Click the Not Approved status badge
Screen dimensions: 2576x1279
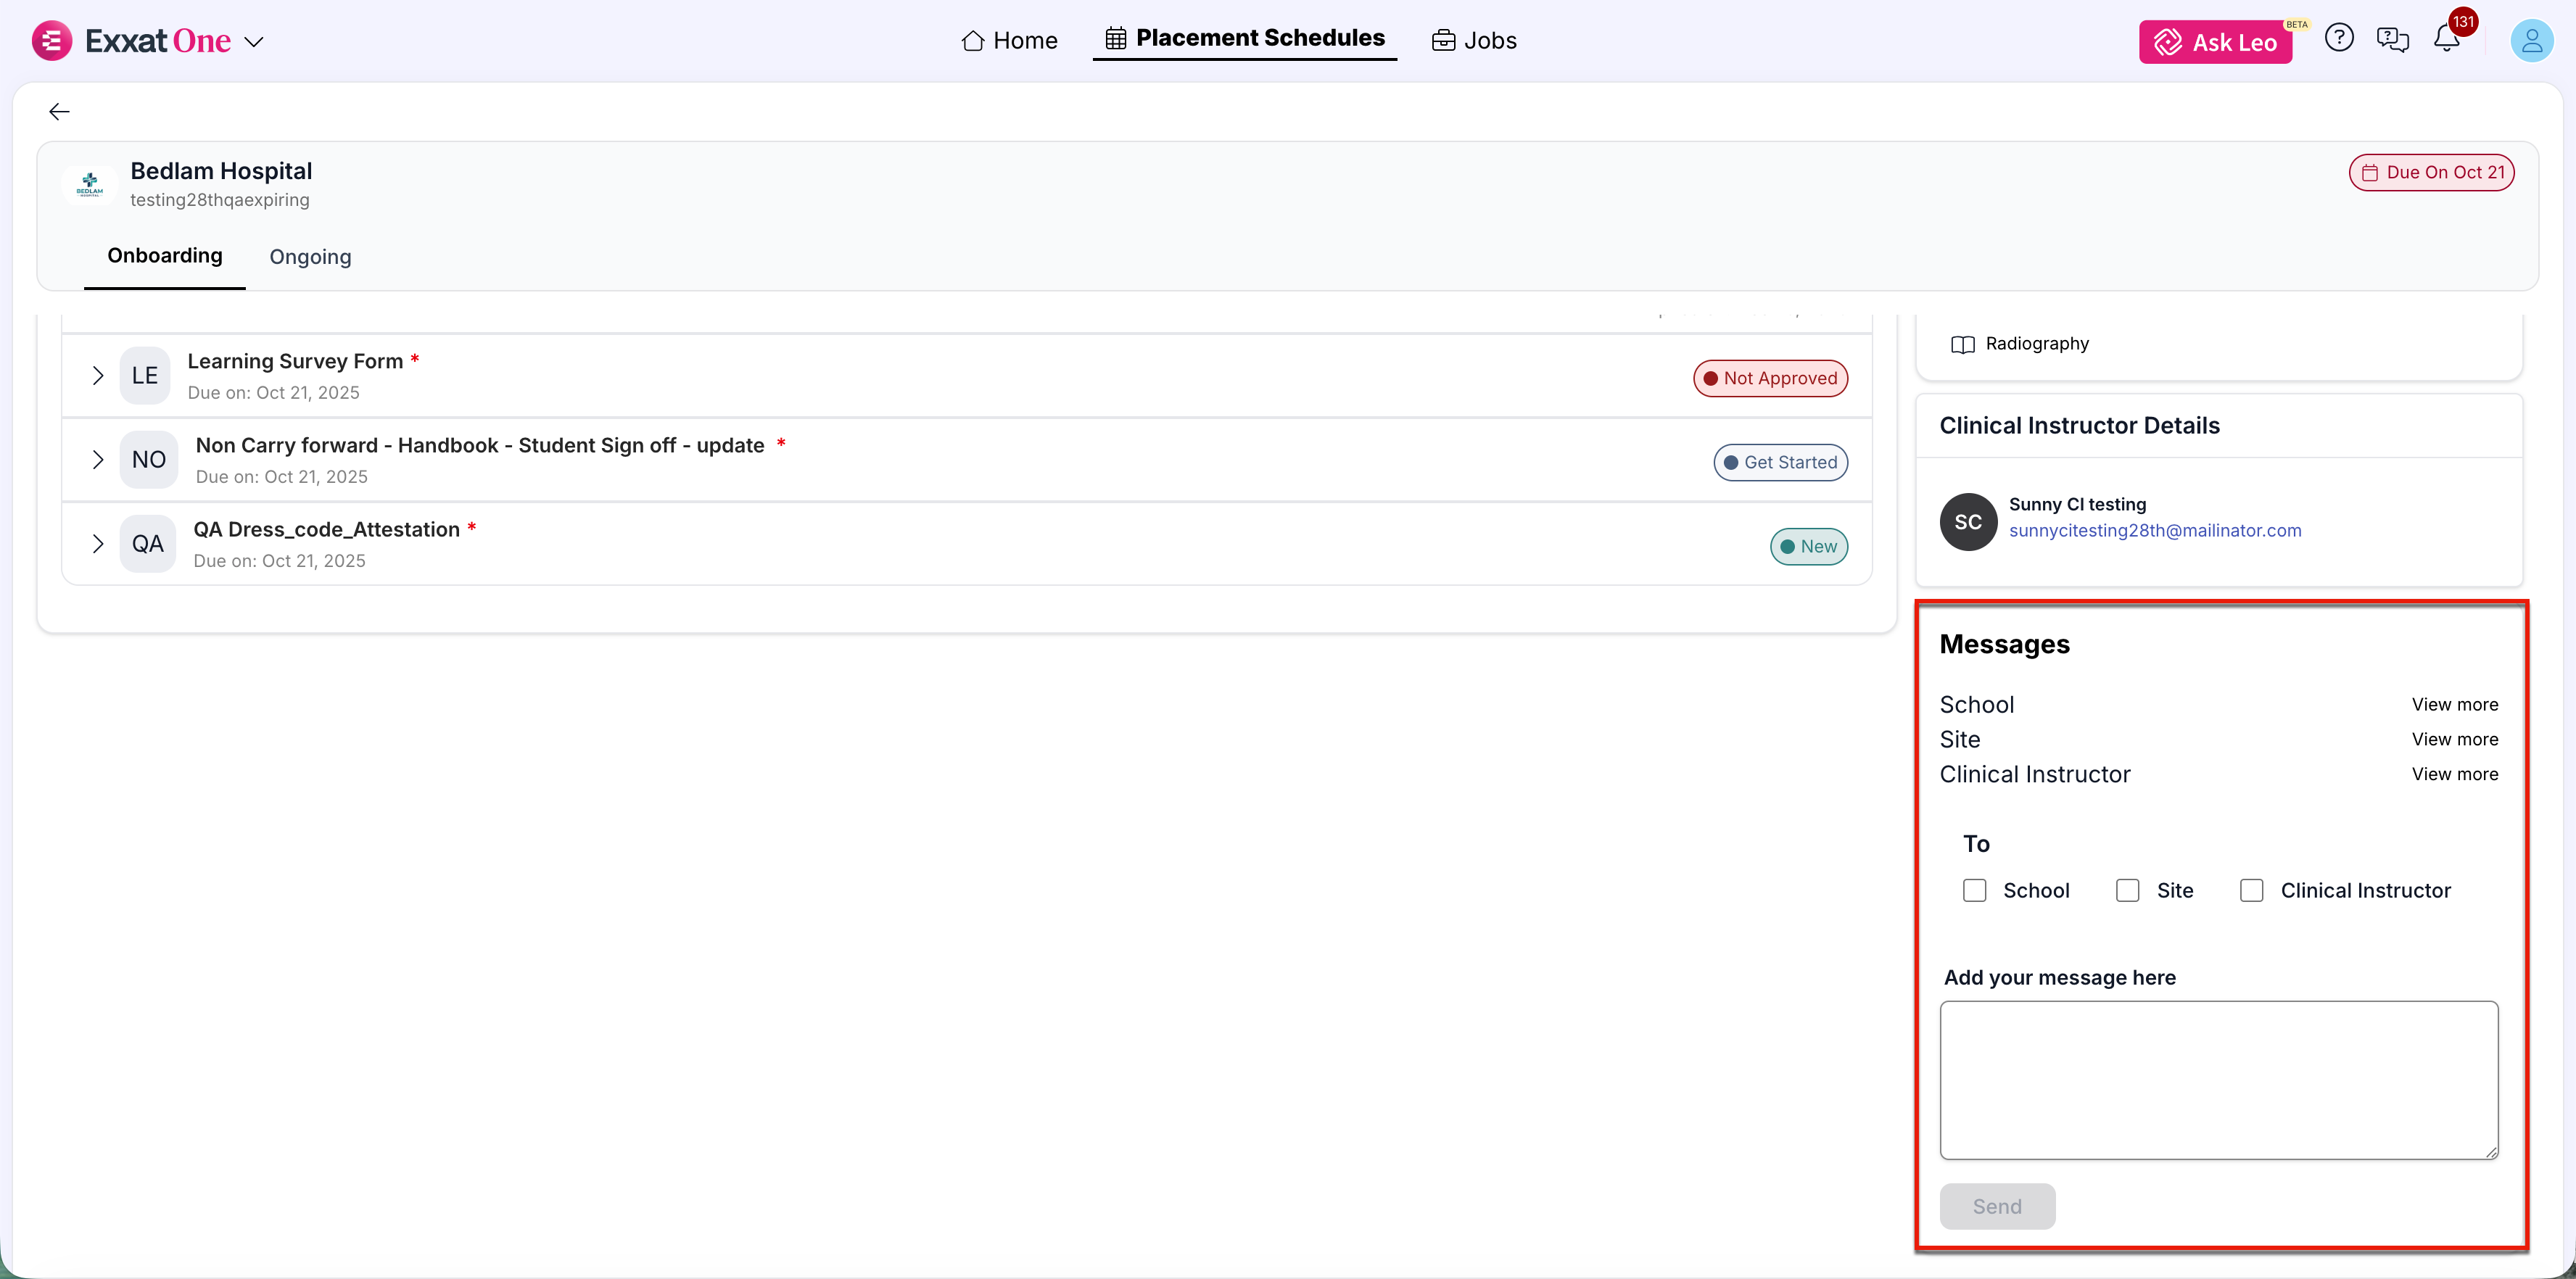(x=1770, y=378)
